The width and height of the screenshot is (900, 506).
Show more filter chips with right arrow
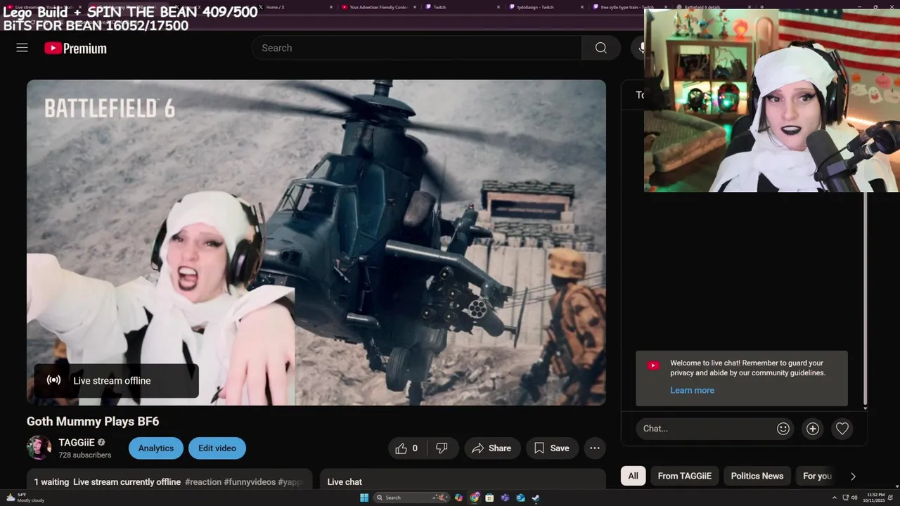(853, 476)
